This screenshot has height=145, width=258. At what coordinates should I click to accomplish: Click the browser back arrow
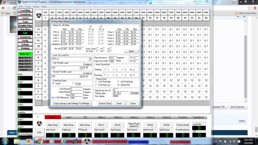pos(3,8)
